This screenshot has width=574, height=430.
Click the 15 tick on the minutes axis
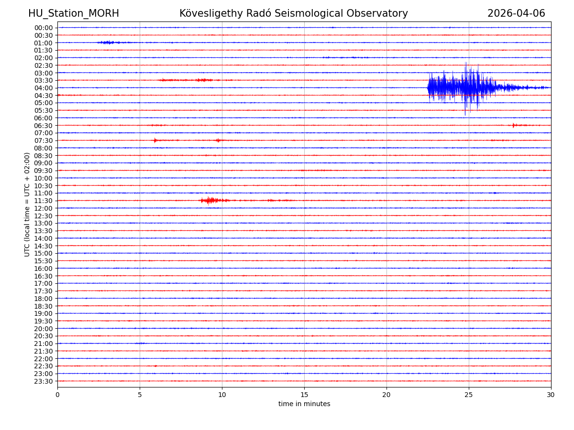(304, 395)
